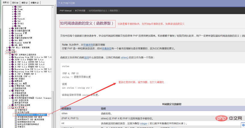
Task: Click the book icon beside PHP 及其相关工程的历史
Action: click(x=13, y=55)
